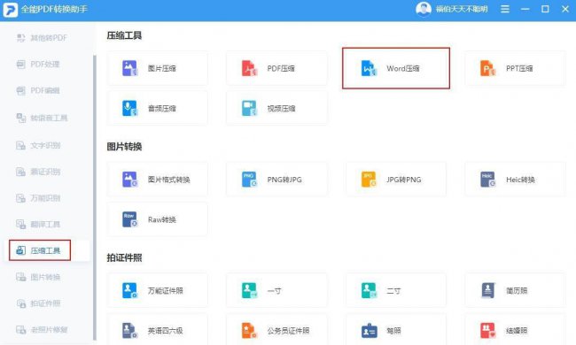Click the user avatar picture
Image resolution: width=576 pixels, height=345 pixels.
[424, 9]
